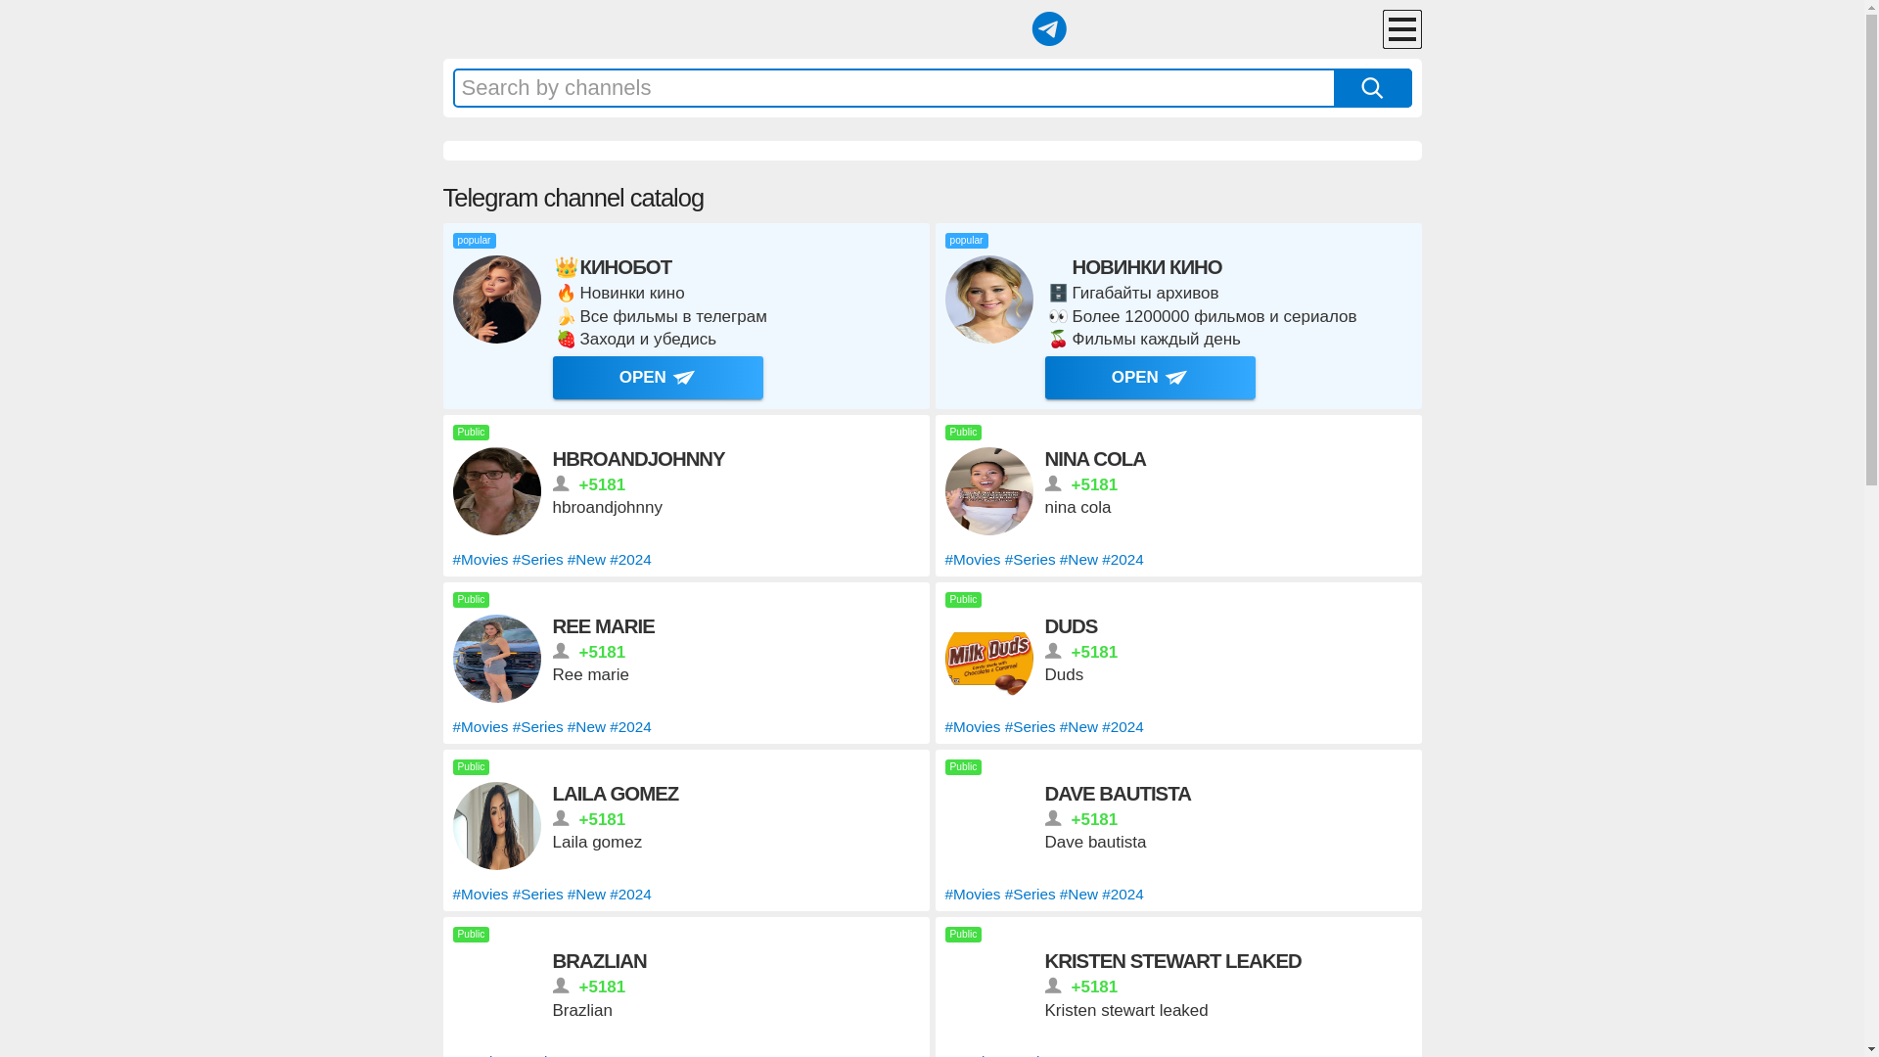Click #Movies tag under LAILA GOMEZ
This screenshot has height=1057, width=1879.
(x=481, y=895)
